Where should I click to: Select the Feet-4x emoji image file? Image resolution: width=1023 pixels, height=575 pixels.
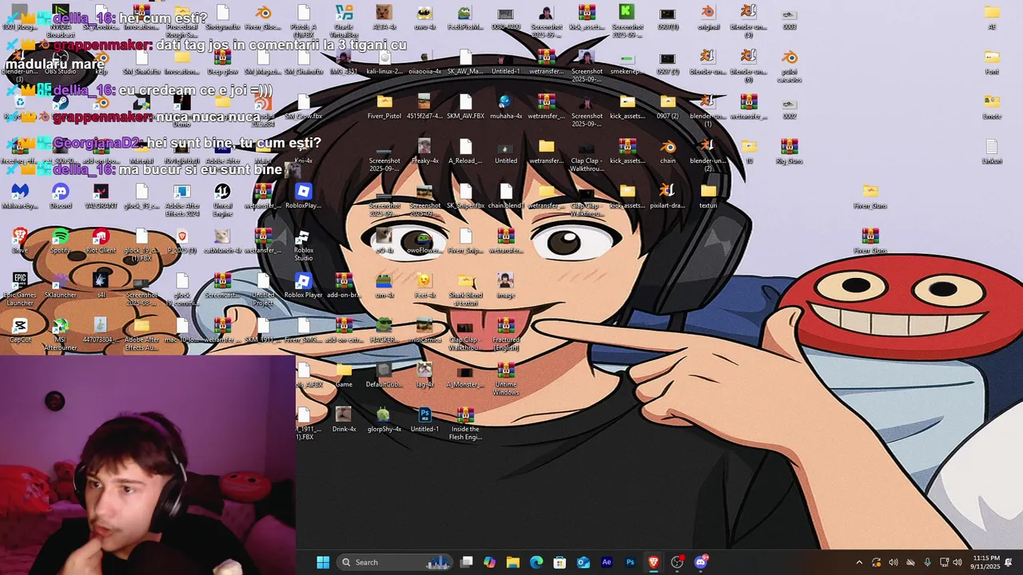click(x=424, y=285)
